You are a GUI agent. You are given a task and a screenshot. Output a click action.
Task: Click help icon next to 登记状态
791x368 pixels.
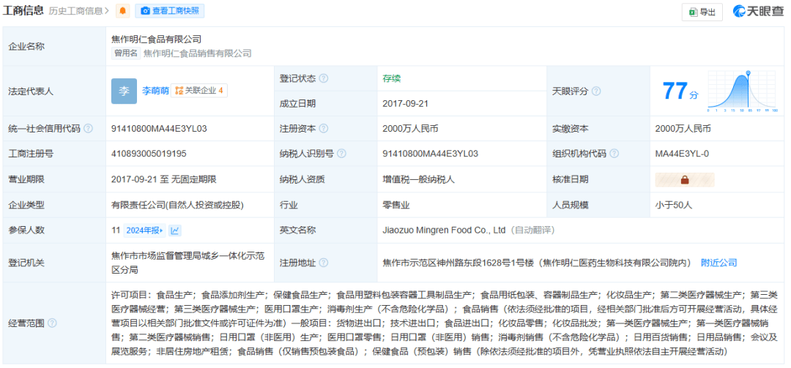(324, 78)
